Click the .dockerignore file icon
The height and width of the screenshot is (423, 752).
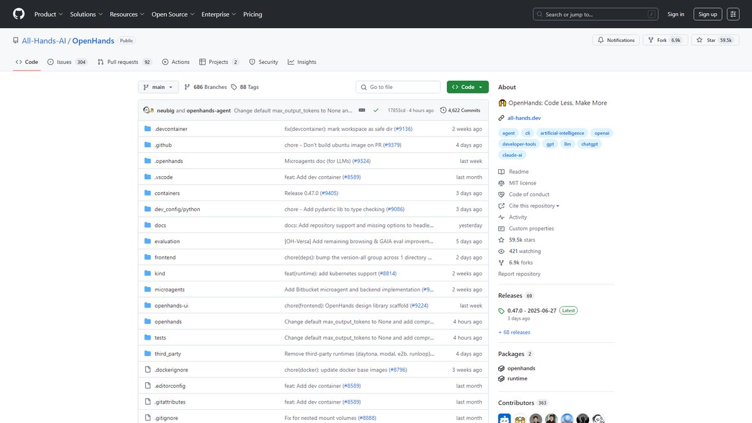point(148,370)
